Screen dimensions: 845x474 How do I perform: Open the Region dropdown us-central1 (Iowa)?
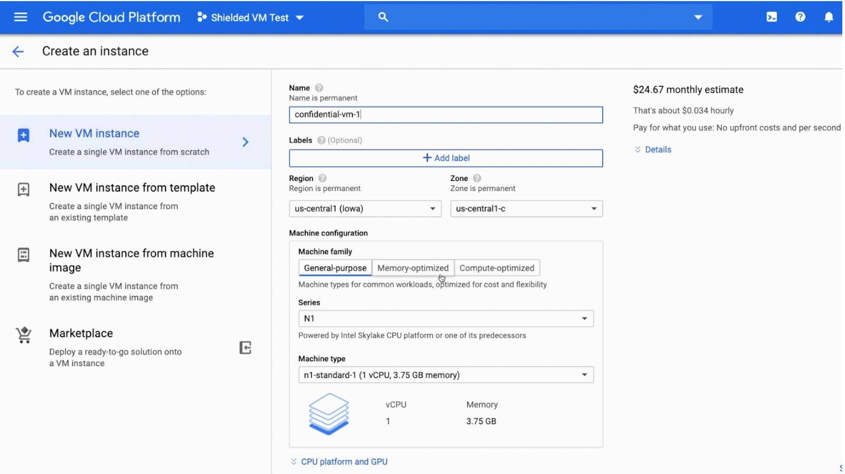pos(365,209)
